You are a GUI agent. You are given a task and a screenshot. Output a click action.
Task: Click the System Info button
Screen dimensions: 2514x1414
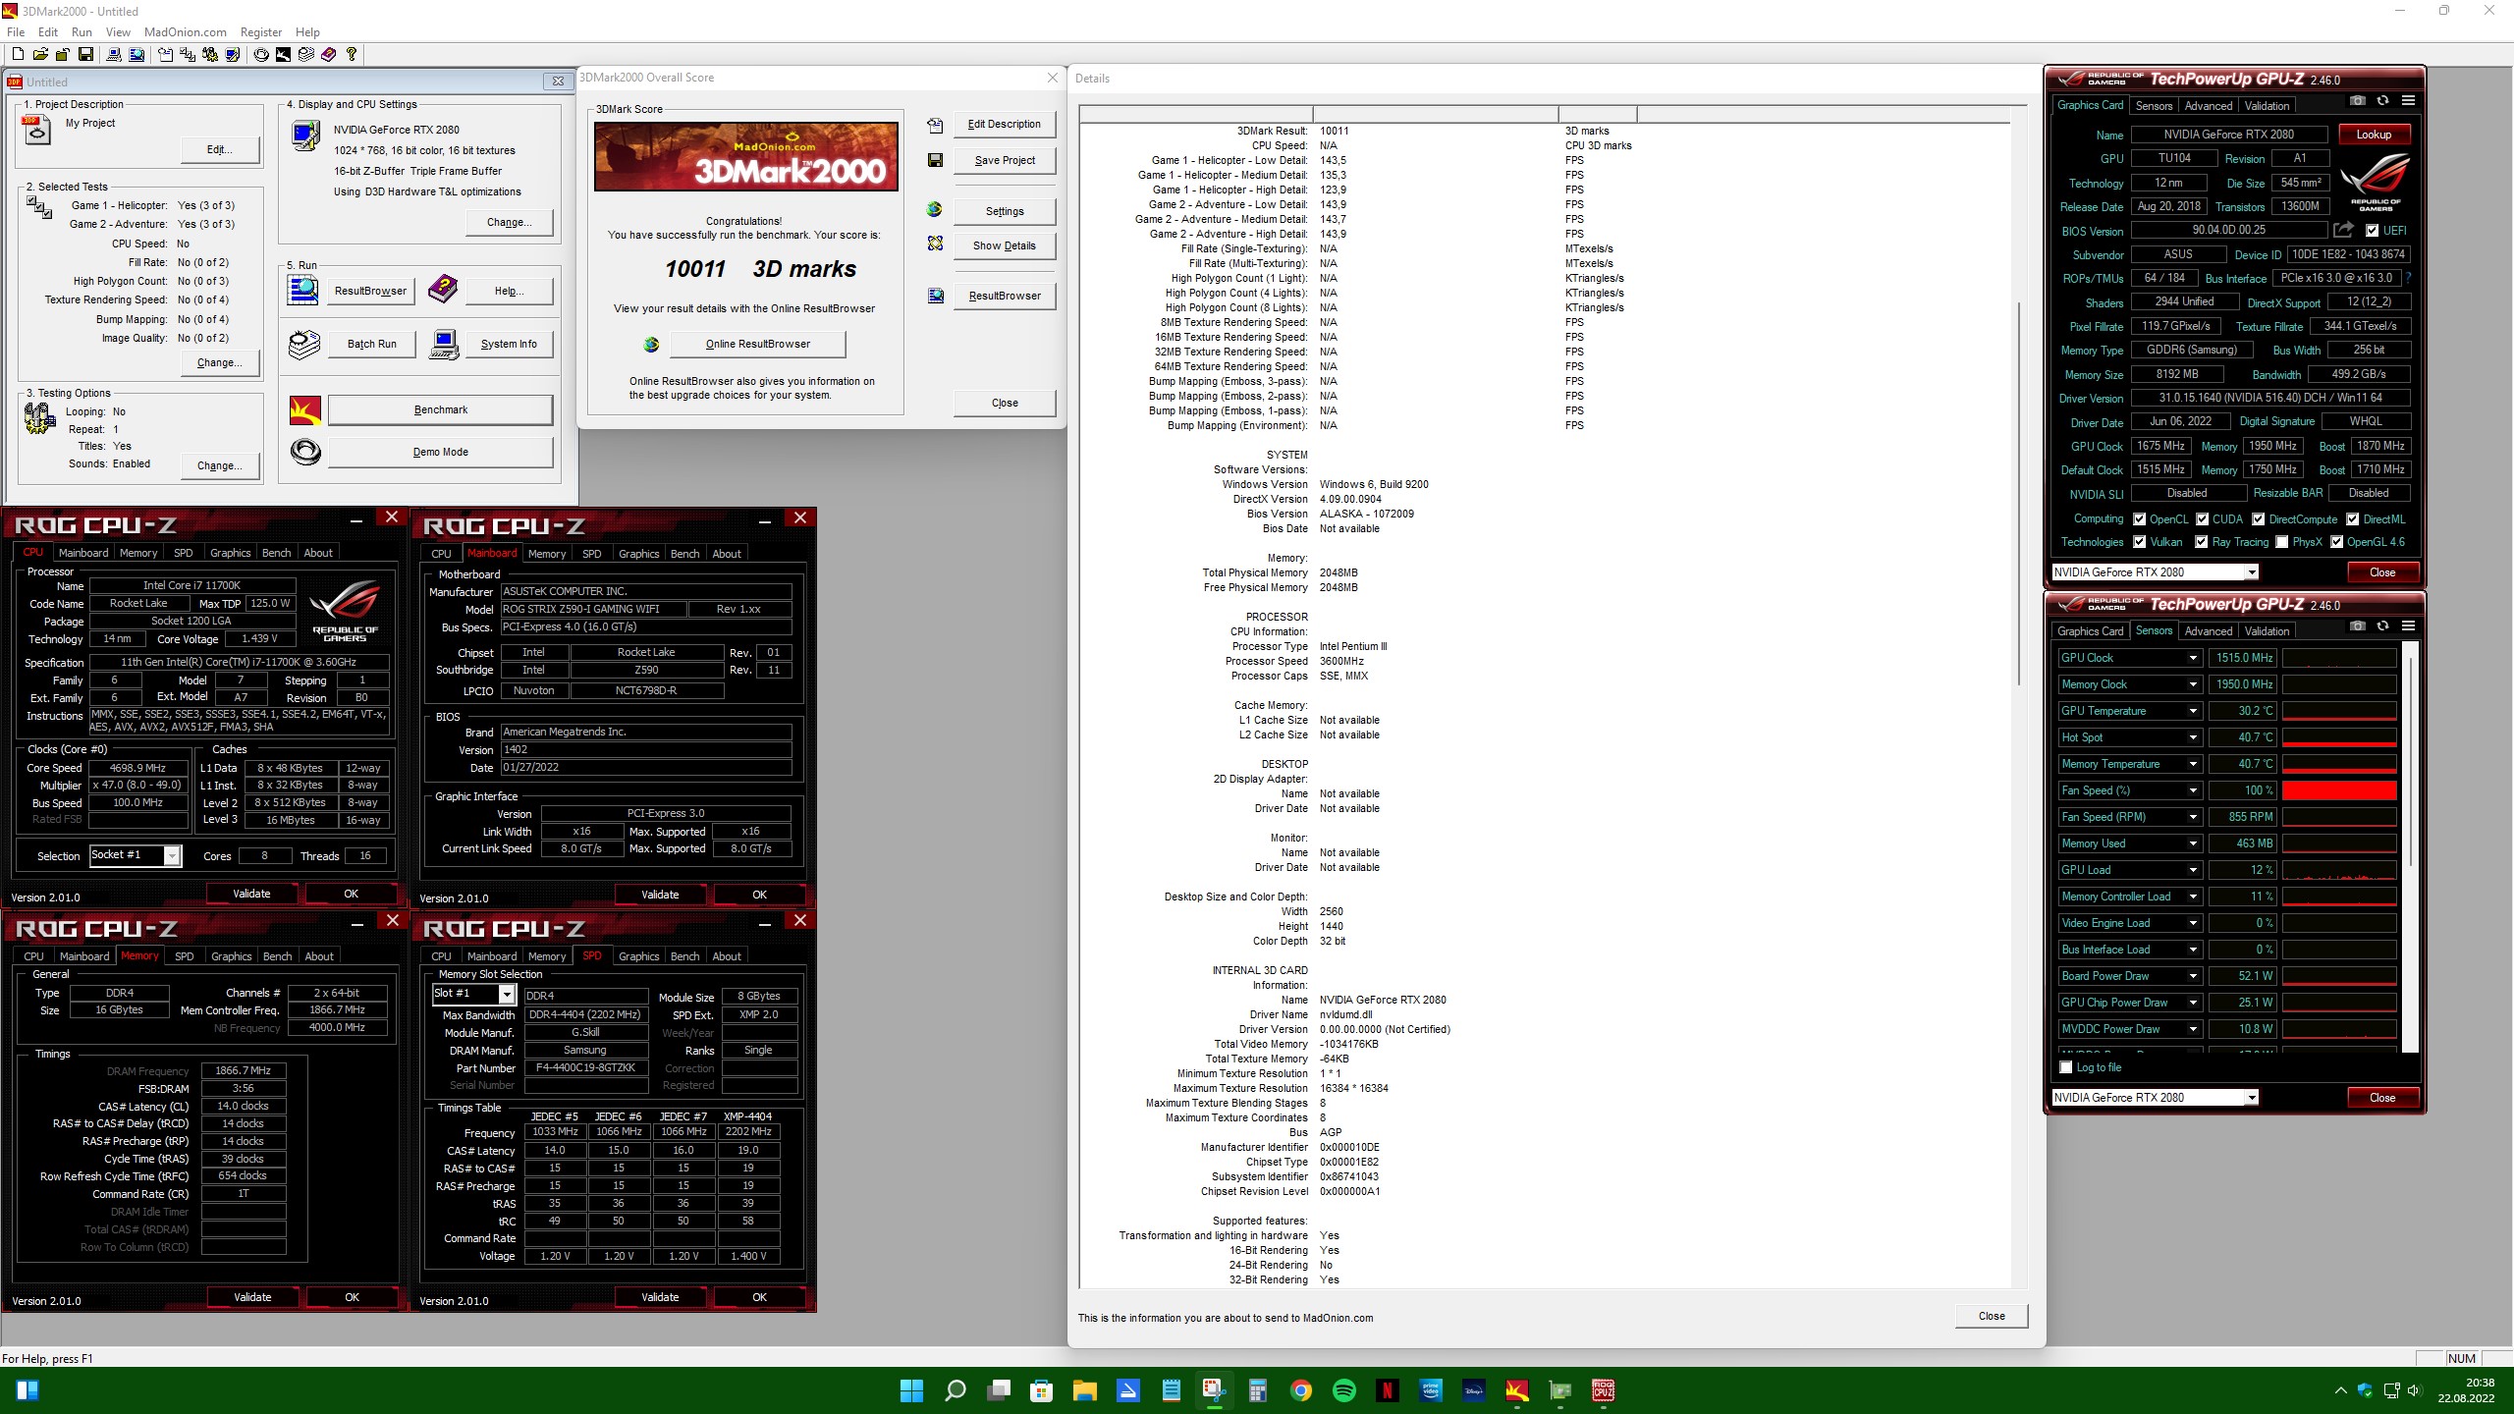pos(509,344)
